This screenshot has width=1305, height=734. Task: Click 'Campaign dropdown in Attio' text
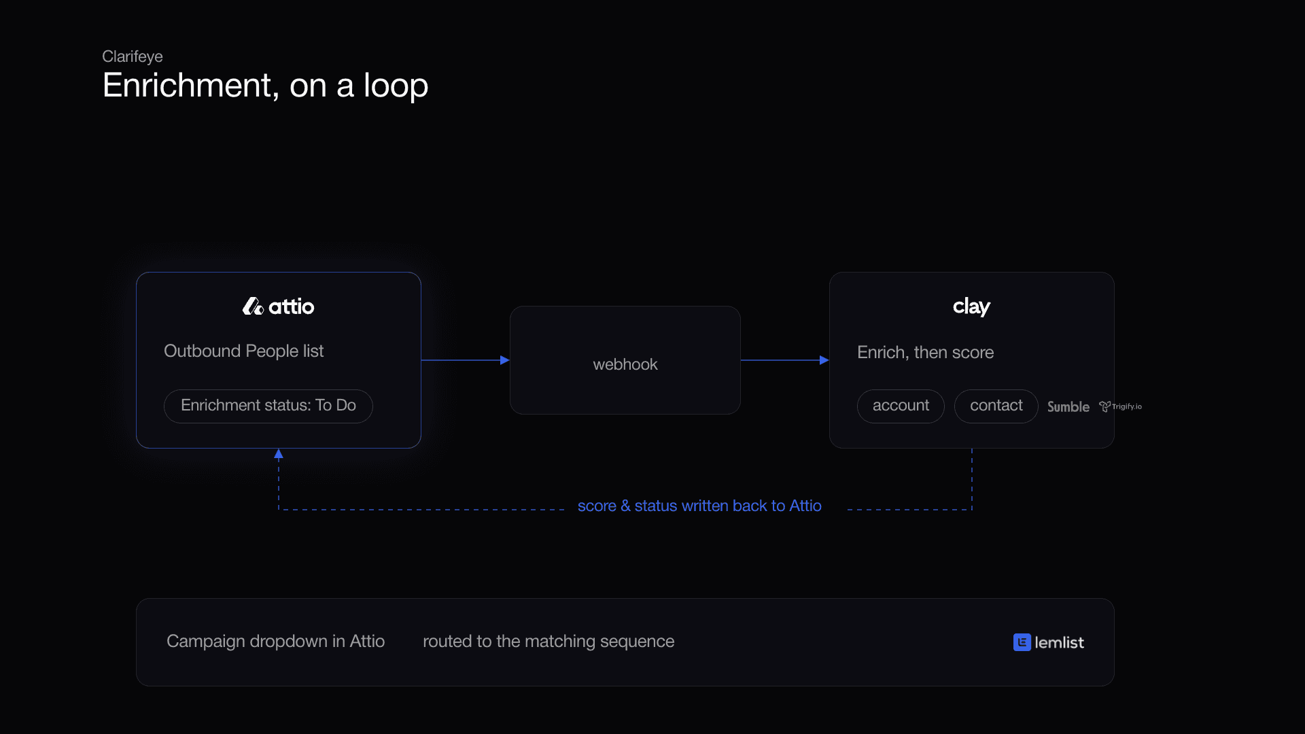point(275,641)
